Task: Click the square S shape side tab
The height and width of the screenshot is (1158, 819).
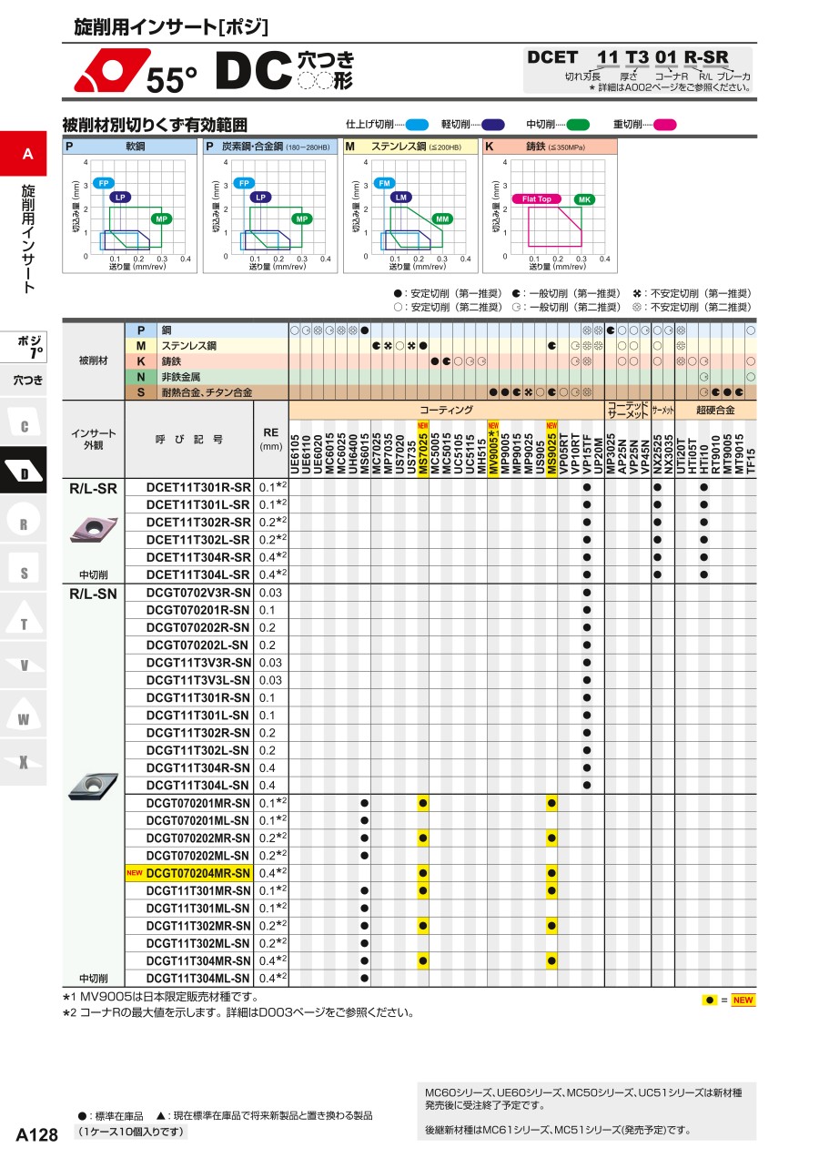Action: [x=25, y=573]
